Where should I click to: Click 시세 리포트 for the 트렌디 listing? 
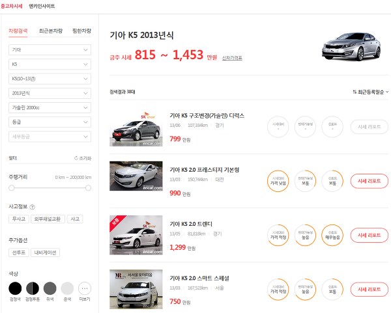click(x=369, y=235)
